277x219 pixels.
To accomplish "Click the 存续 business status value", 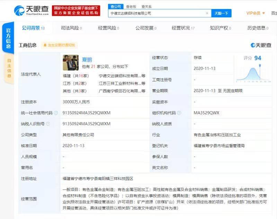I will tap(197, 58).
